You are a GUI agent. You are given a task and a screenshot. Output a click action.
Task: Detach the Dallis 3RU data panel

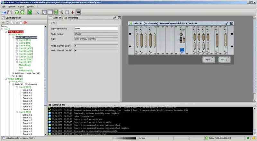click(x=114, y=18)
